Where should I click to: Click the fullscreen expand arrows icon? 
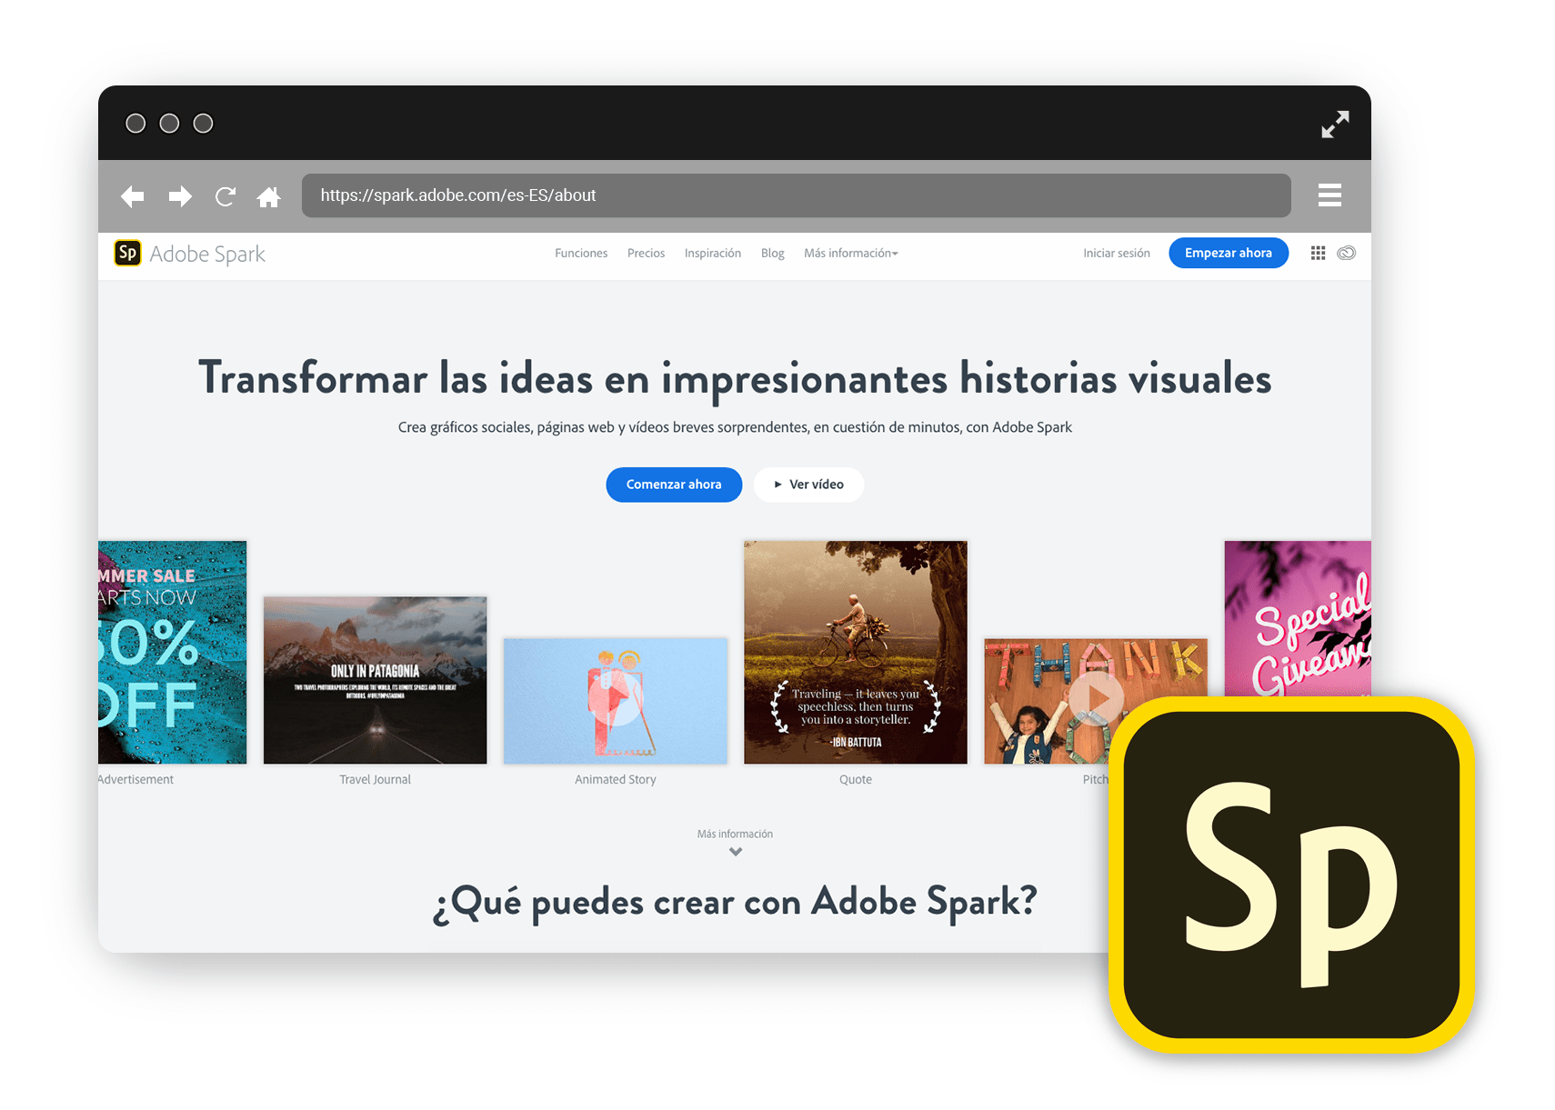click(1335, 124)
